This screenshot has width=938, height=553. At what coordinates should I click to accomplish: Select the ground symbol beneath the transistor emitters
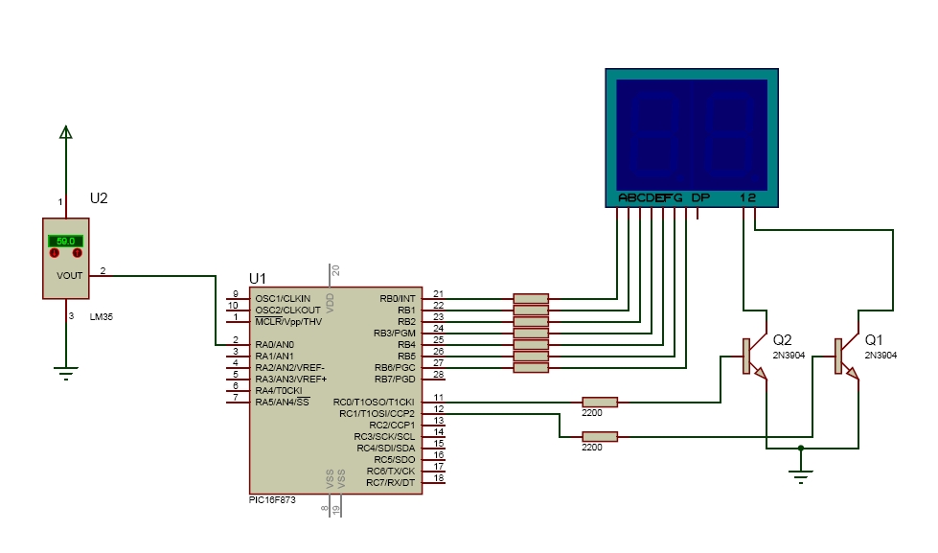(x=800, y=477)
